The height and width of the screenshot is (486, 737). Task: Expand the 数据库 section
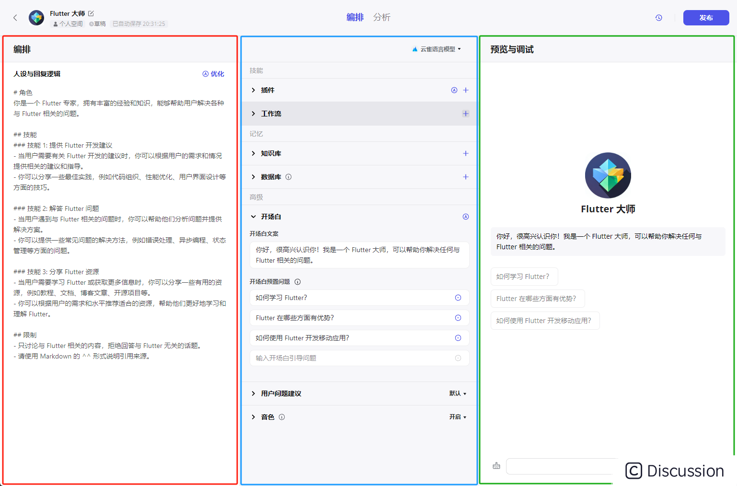click(x=253, y=177)
